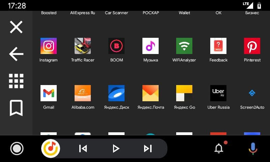Open the BOOM music app
Screen dimensions: 270x162
tap(116, 46)
